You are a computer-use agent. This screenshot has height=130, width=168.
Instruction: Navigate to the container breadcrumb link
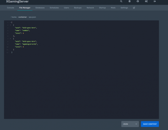(x=23, y=17)
